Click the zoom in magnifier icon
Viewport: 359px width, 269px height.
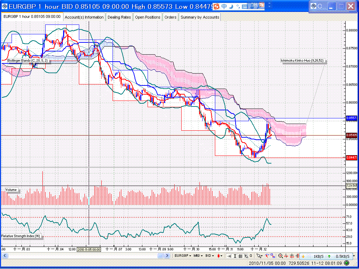click(x=280, y=256)
